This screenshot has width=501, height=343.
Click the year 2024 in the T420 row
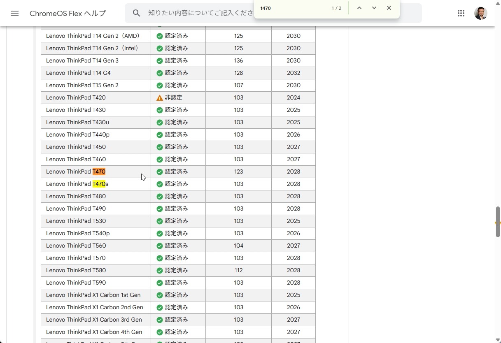[x=294, y=97]
